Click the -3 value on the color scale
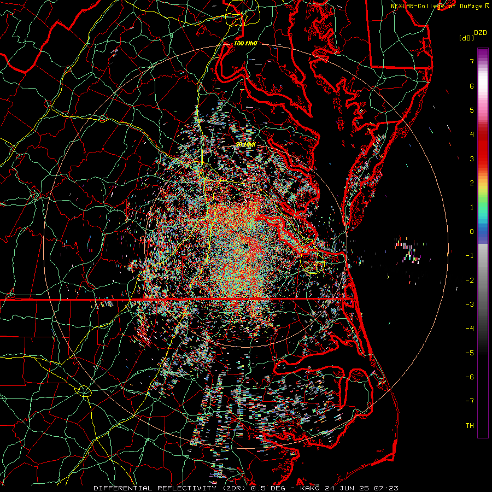Viewport: 492px width, 492px height. point(470,304)
